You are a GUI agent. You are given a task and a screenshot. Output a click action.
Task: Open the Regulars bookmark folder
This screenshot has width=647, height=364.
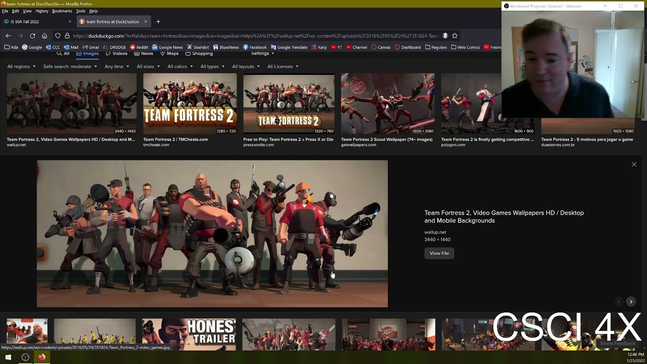click(x=436, y=48)
